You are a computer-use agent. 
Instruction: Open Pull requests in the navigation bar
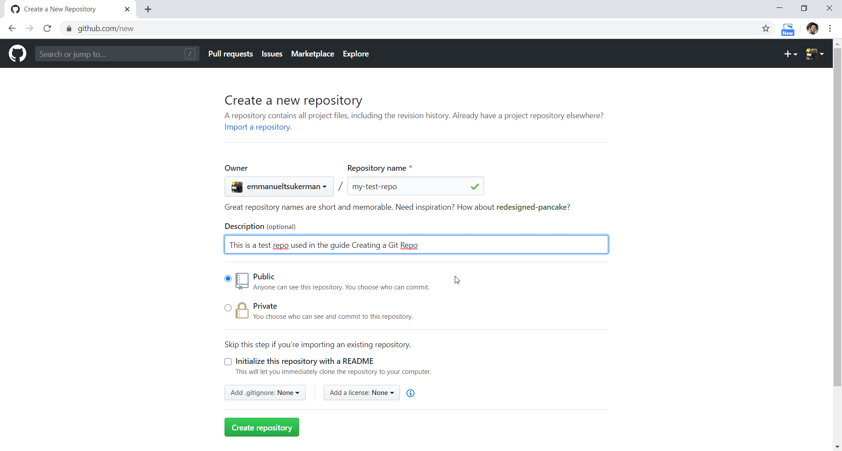click(x=230, y=54)
